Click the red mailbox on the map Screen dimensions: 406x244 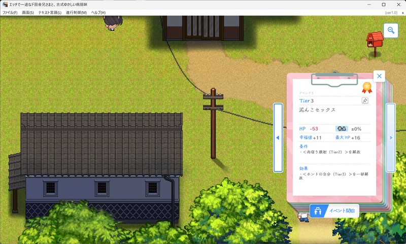375,40
